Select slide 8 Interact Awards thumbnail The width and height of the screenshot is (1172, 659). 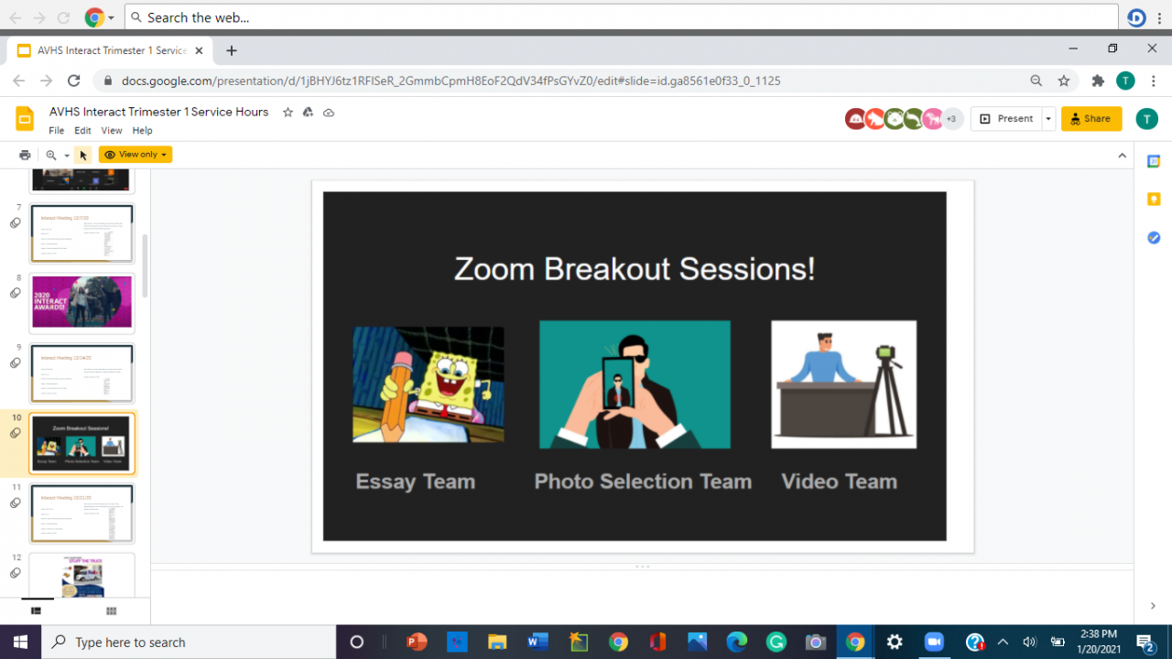coord(81,302)
